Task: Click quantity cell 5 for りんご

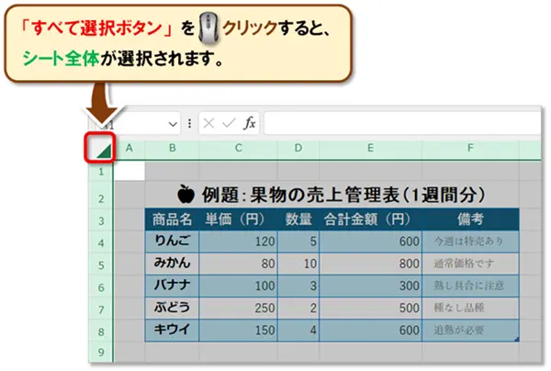Action: click(298, 242)
